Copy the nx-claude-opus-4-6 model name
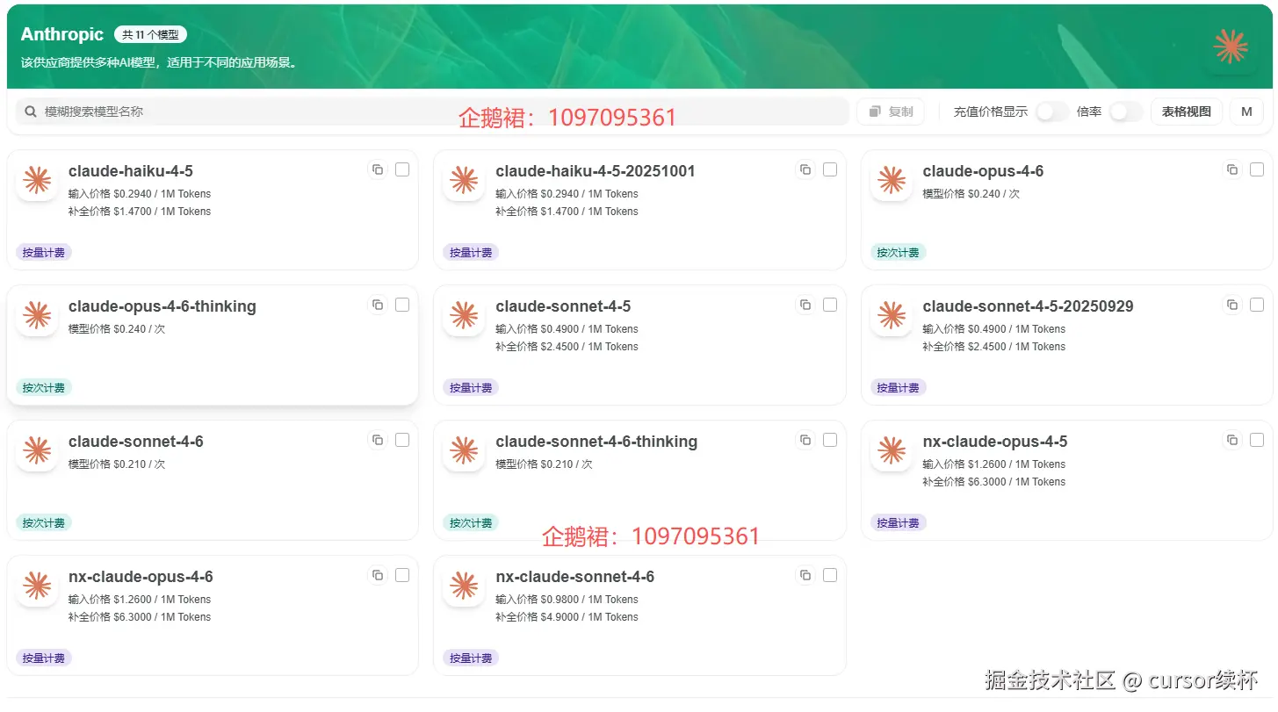The image size is (1278, 712). point(378,575)
